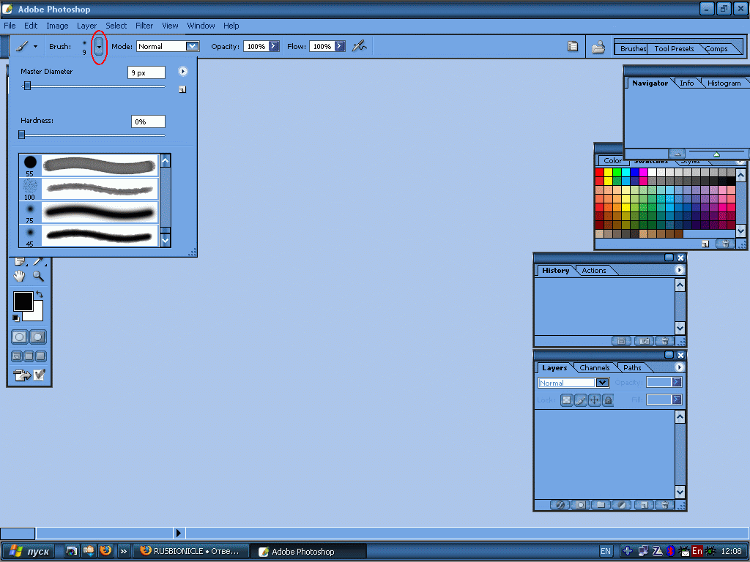
Task: Create new fill or adjustment layer
Action: [x=622, y=505]
